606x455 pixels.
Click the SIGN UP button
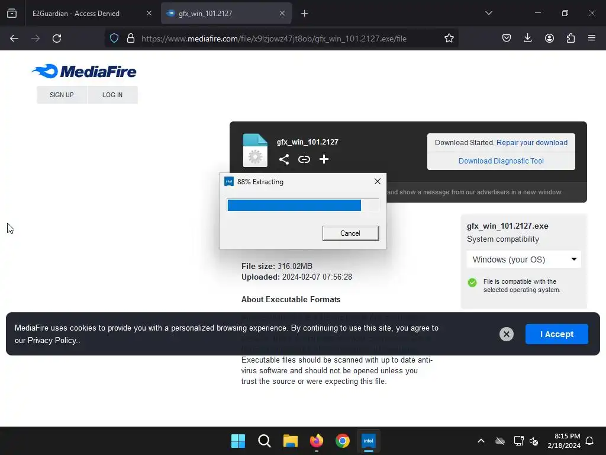coord(62,95)
